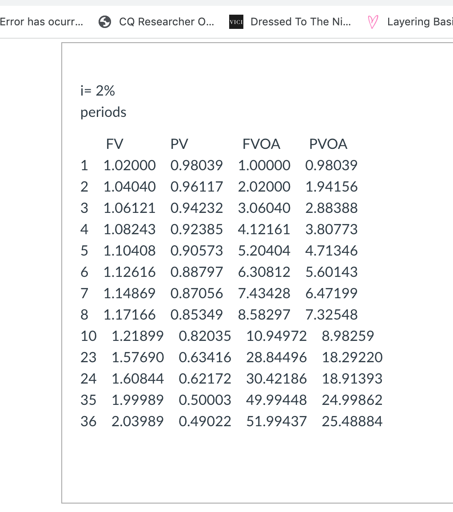Click FV value 1.10408

pos(130,251)
